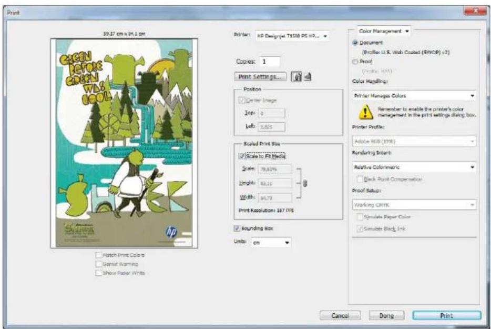Close the Print dialog
This screenshot has width=491, height=329.
tap(475, 11)
